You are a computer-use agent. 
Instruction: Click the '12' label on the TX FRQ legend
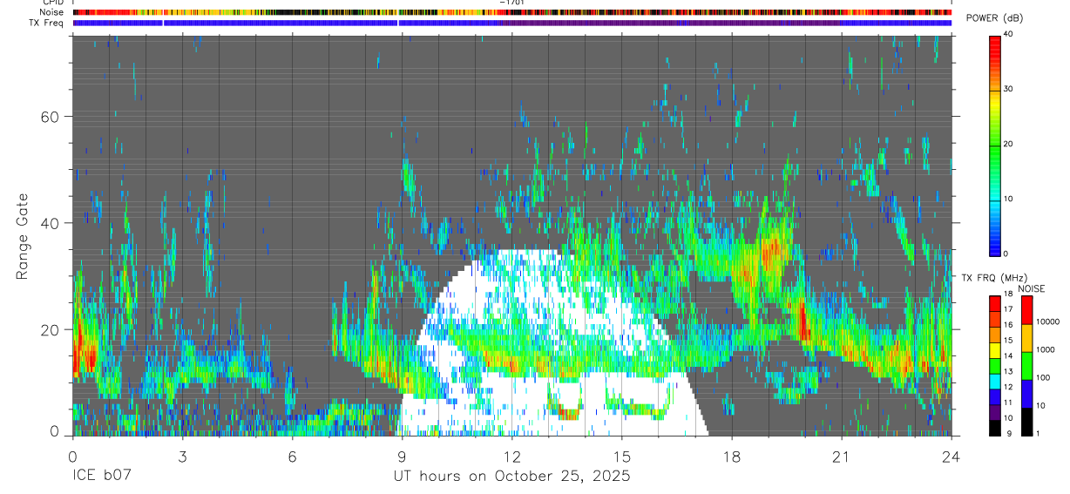point(1008,387)
